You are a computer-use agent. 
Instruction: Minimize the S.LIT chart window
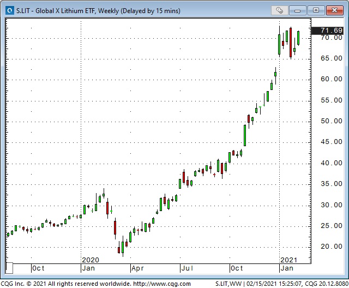[x=298, y=10]
